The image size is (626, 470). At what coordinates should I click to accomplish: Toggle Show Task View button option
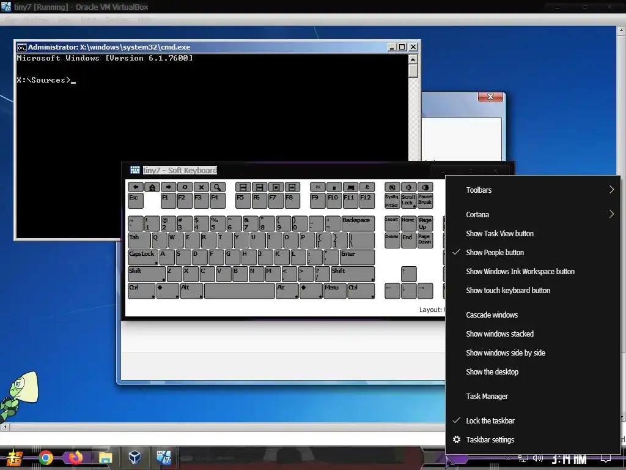point(533,234)
